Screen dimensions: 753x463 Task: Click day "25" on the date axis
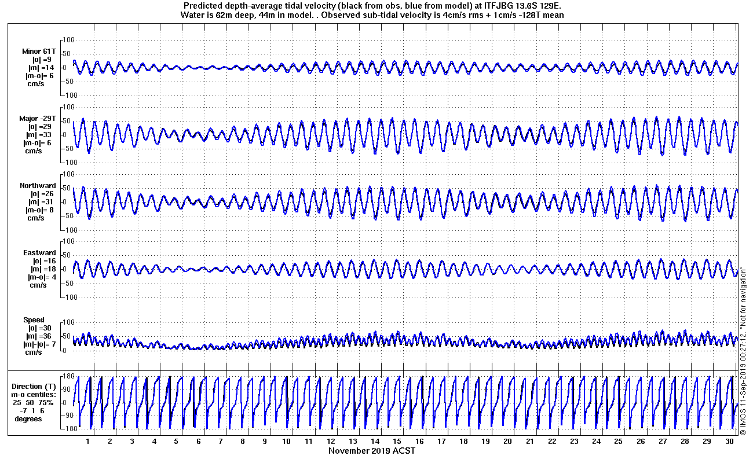coord(618,442)
